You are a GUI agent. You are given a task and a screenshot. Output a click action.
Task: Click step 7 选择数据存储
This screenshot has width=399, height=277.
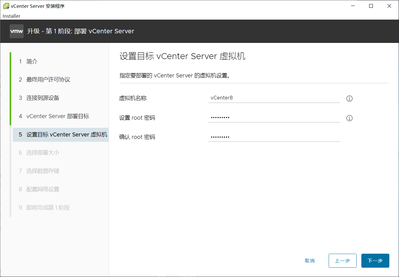[43, 171]
